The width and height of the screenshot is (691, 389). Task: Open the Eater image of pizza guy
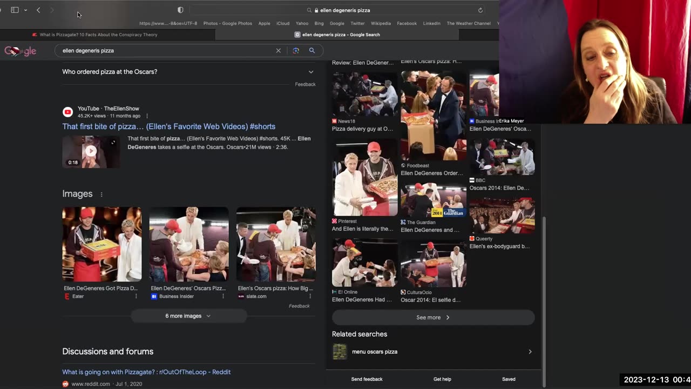click(x=101, y=244)
